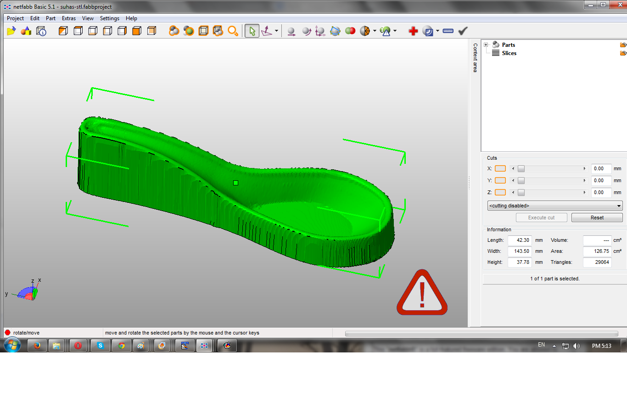
Task: Select the fully orange cube view icon
Action: tap(137, 31)
